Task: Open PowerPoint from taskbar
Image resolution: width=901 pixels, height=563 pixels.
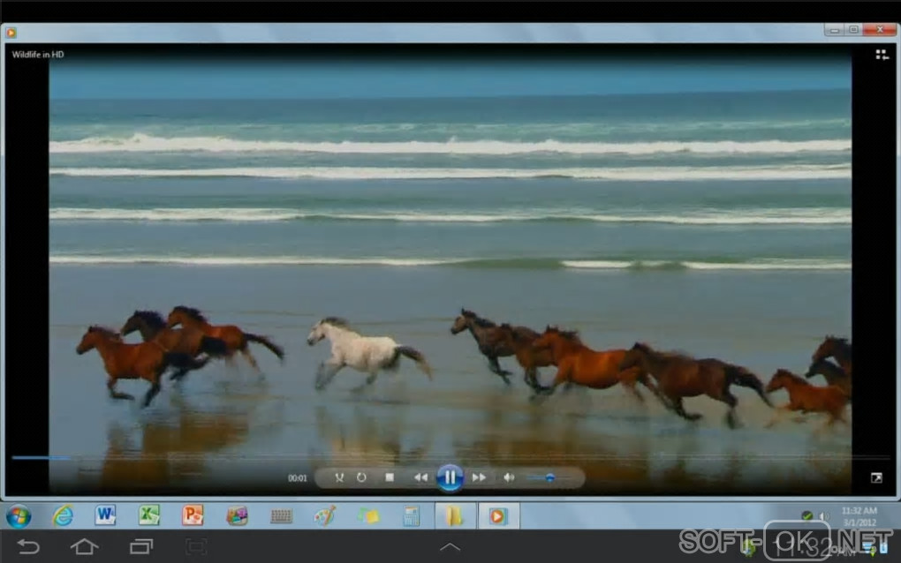Action: (x=193, y=515)
